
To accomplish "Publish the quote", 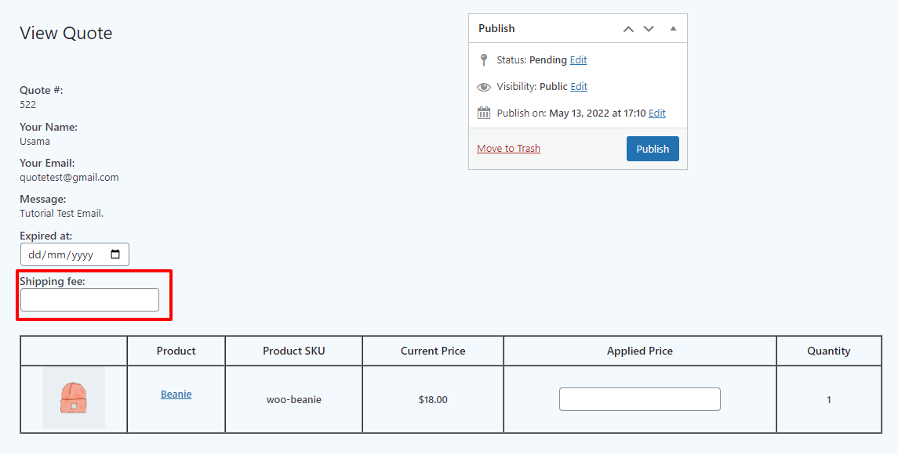I will pos(653,149).
